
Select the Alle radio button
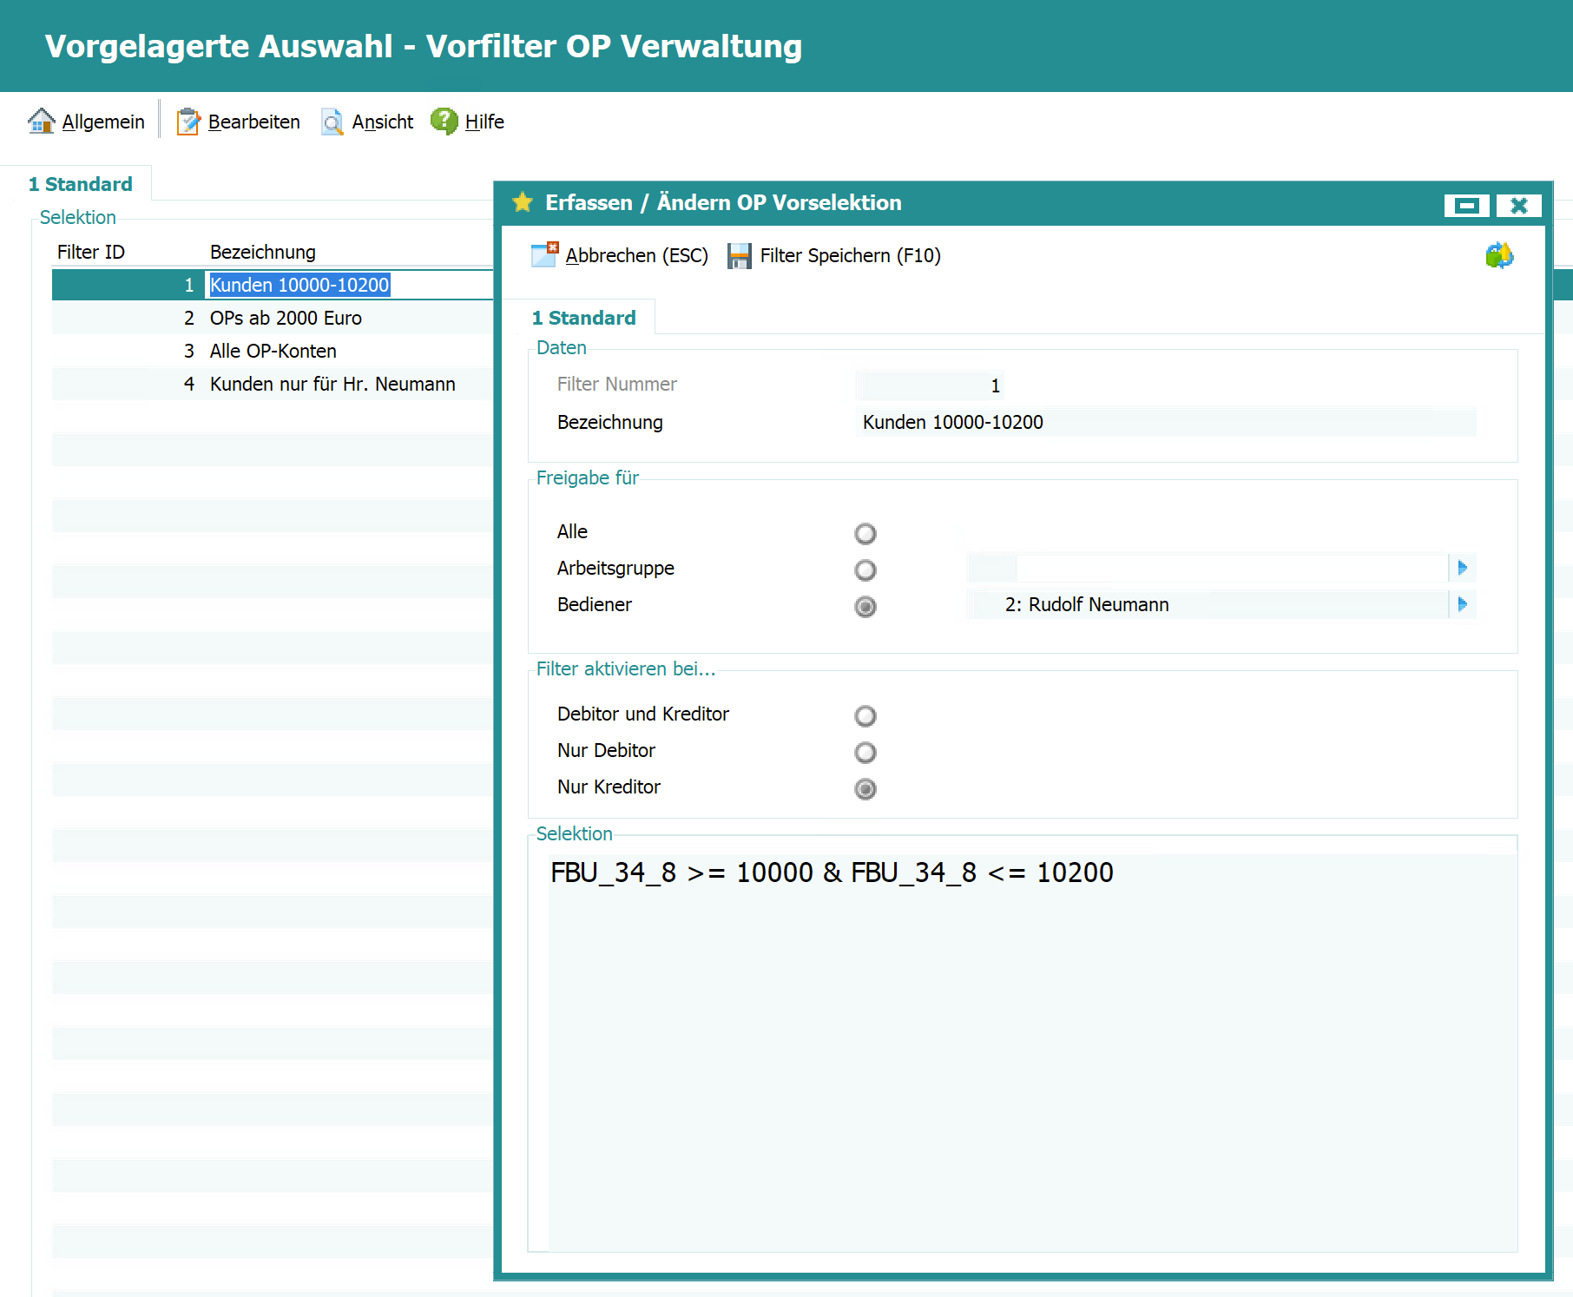pos(865,533)
